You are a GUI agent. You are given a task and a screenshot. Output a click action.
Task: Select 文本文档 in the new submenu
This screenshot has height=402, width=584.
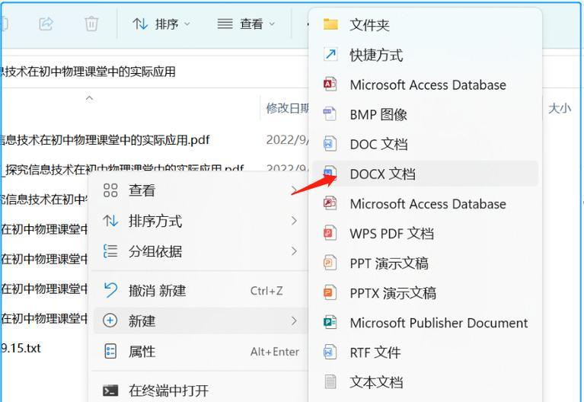(425, 382)
